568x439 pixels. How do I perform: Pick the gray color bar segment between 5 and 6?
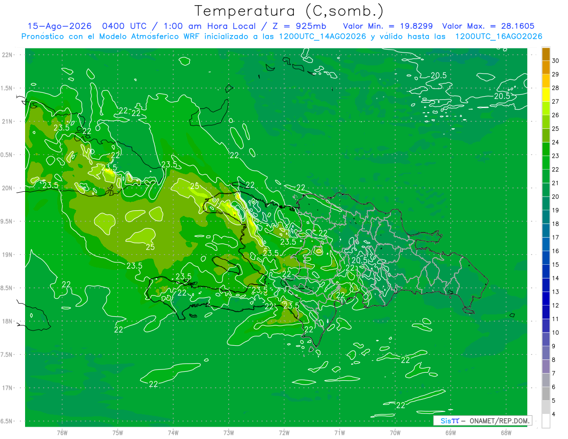coord(546,394)
